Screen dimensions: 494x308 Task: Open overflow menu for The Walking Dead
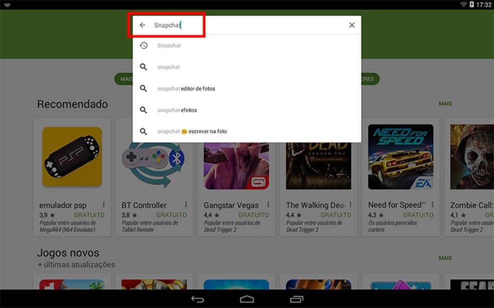350,205
